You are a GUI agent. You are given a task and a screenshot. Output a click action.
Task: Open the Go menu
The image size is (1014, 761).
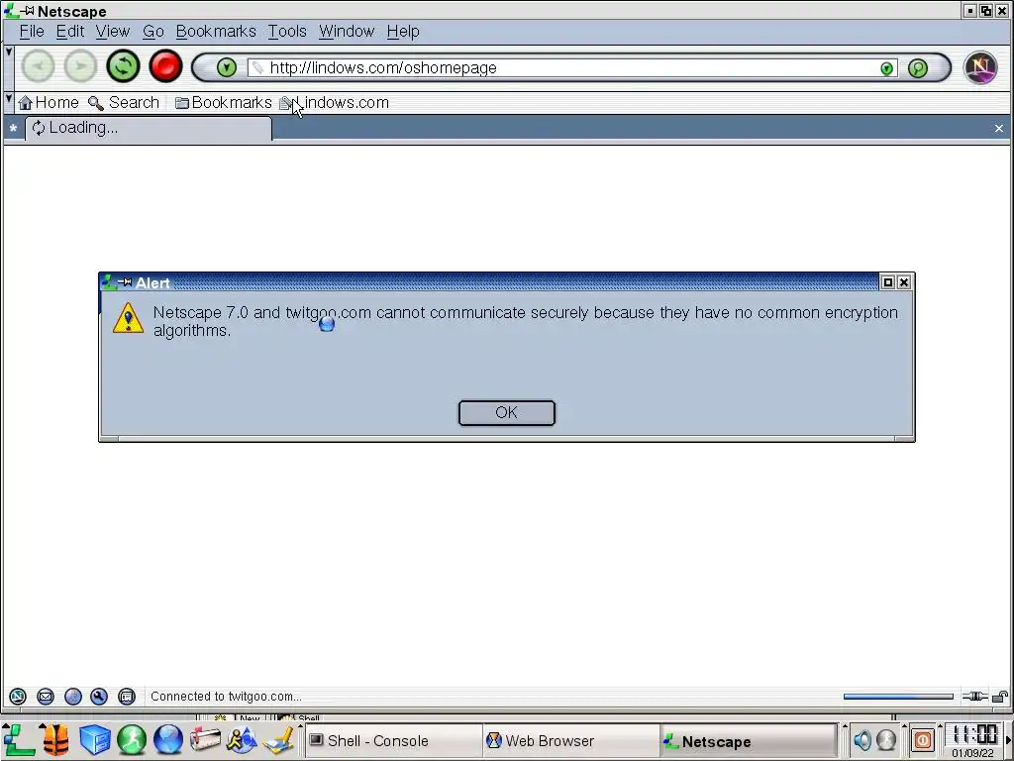click(x=153, y=31)
